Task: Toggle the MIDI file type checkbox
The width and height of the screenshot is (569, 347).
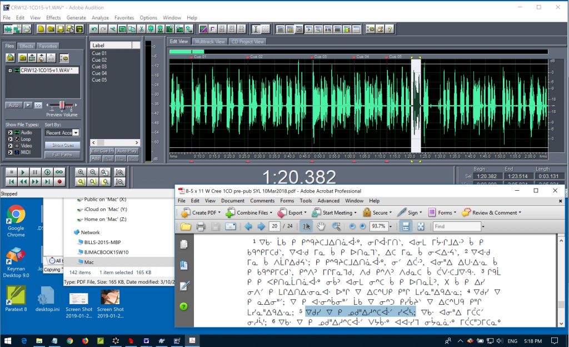Action: pyautogui.click(x=10, y=152)
